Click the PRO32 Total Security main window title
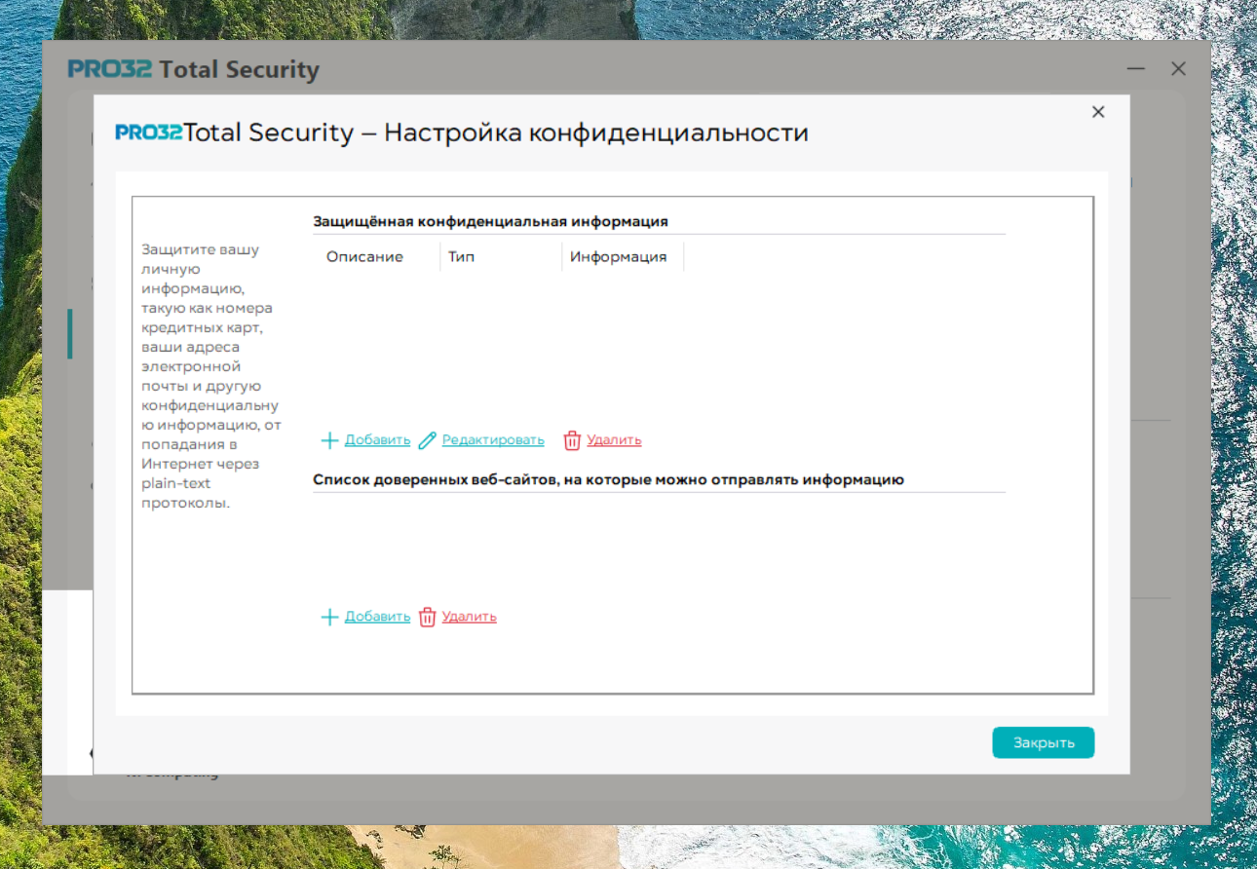This screenshot has height=869, width=1257. pyautogui.click(x=193, y=70)
